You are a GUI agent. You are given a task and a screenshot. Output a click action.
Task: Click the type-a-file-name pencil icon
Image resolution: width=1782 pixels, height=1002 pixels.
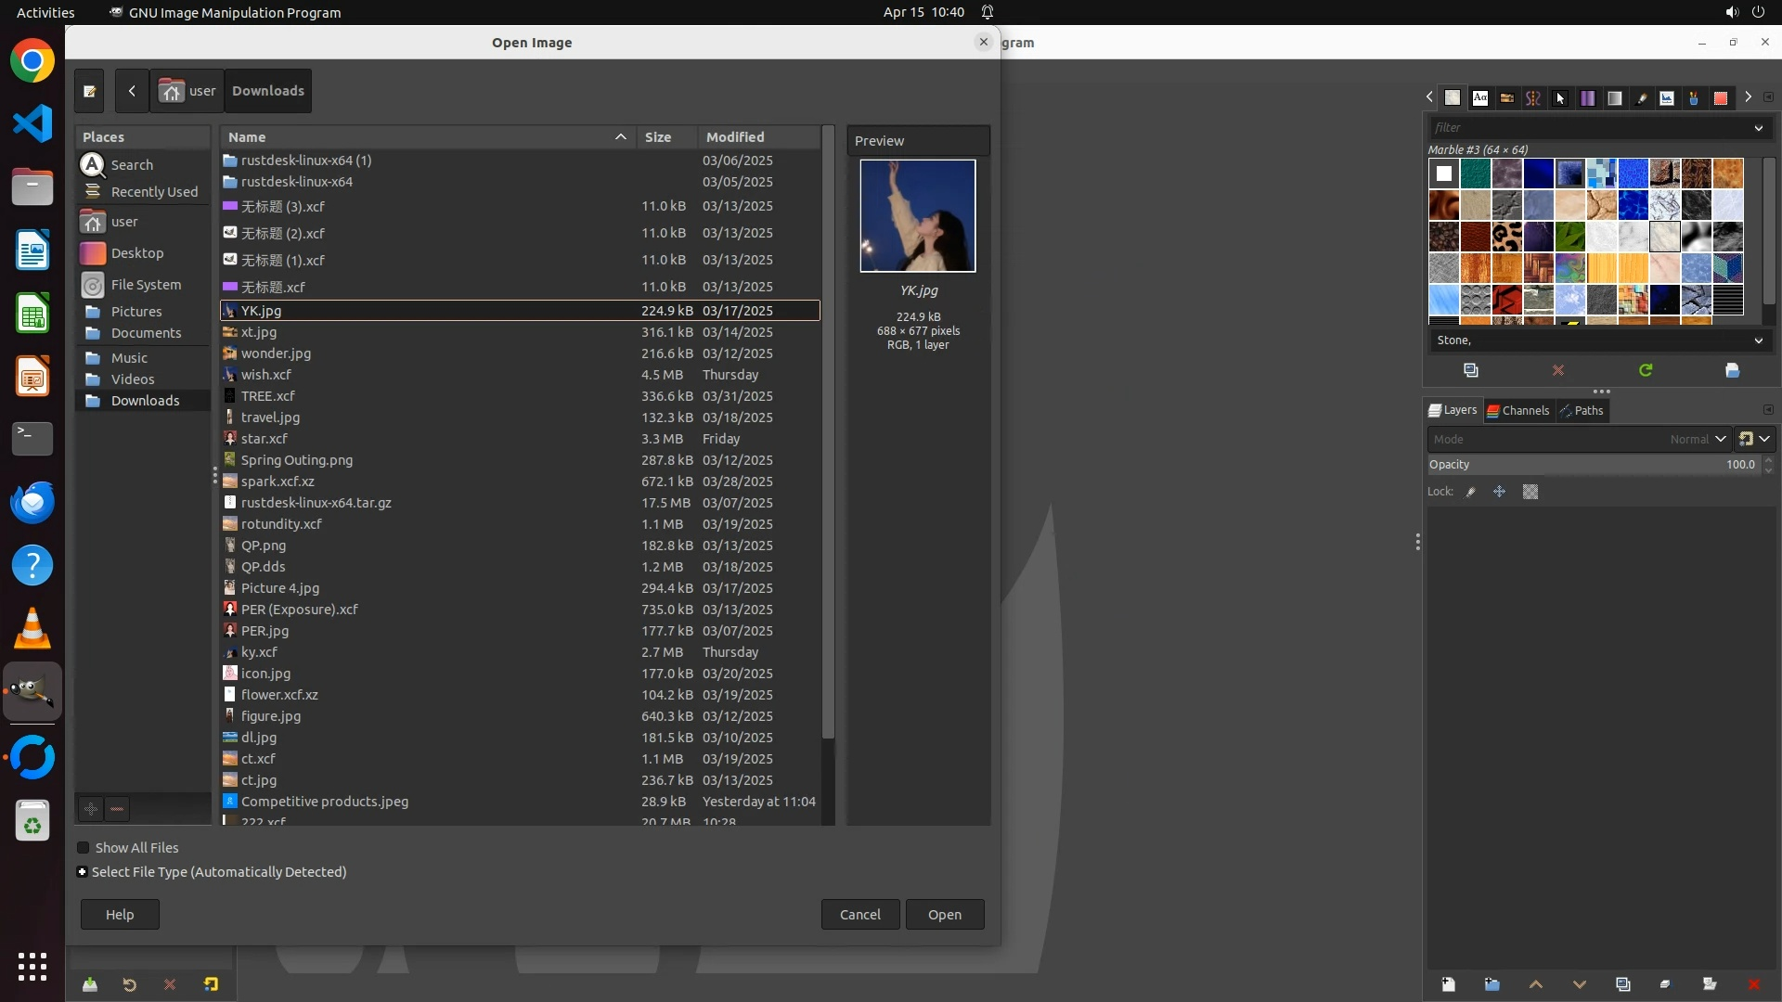coord(90,91)
